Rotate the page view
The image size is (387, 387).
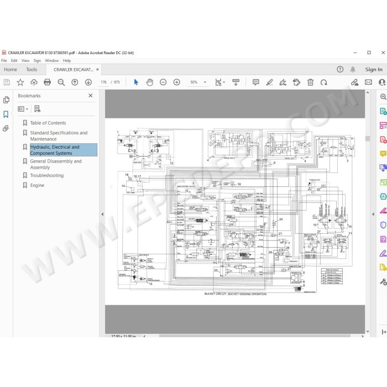[x=324, y=82]
